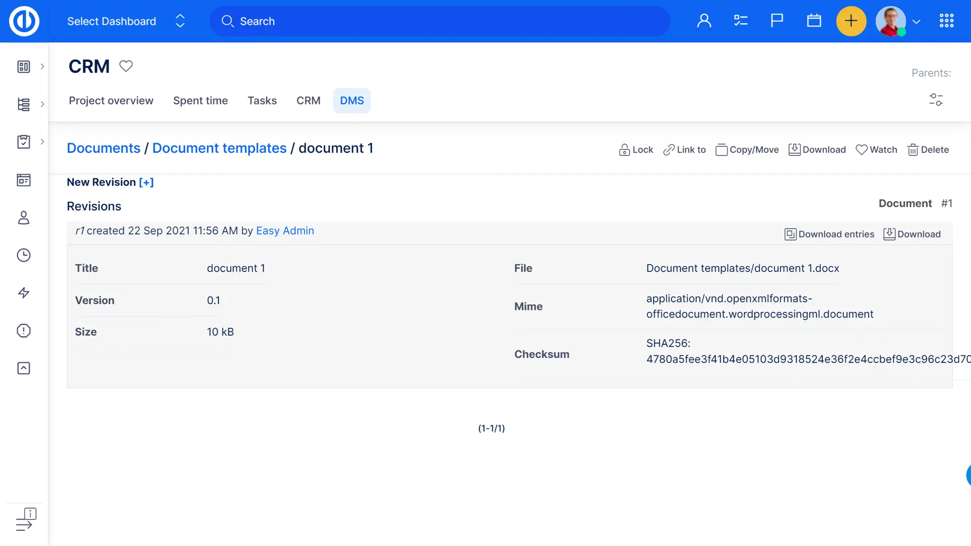Lock the document
This screenshot has height=546, width=971.
click(x=636, y=150)
